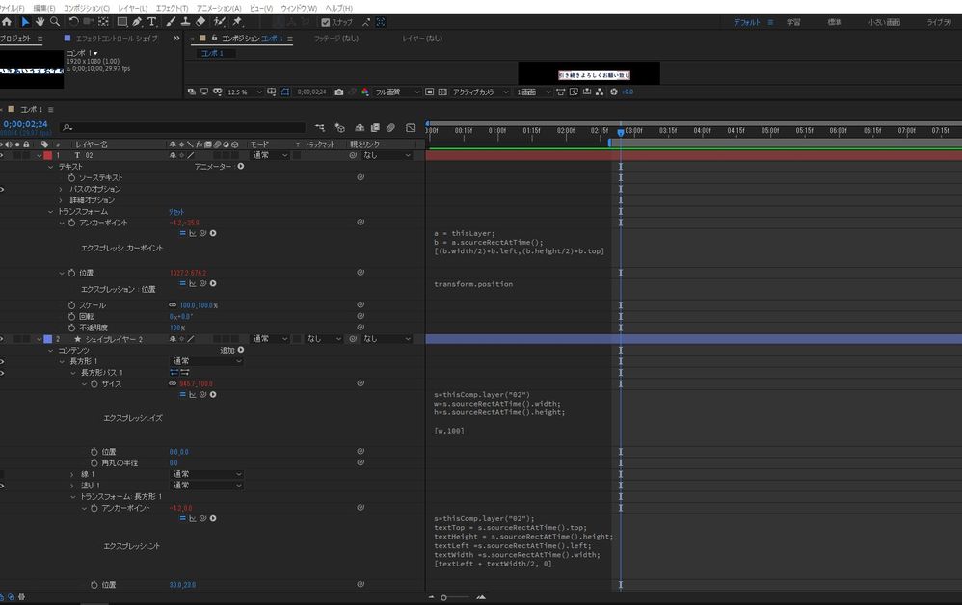Toggle the stopwatch for スケール property
The image size is (962, 605).
(71, 304)
